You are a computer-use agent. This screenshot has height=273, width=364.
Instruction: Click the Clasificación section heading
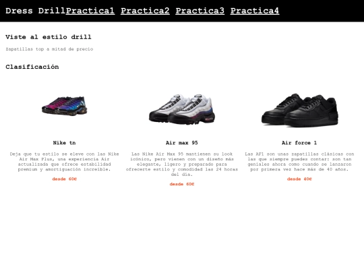(x=32, y=67)
